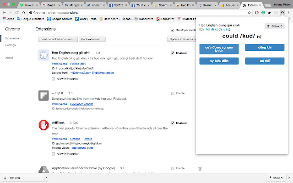Click Pack extension button
293x183 pixels.
[x=92, y=39]
